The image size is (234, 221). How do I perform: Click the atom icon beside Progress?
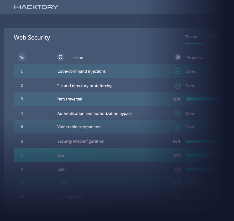point(178,57)
